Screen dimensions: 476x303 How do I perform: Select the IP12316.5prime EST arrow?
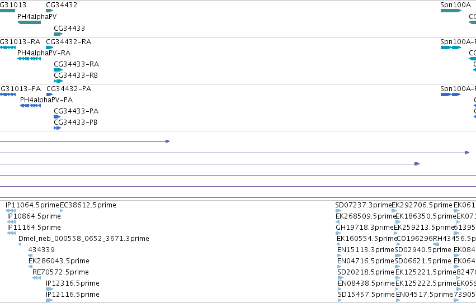pyautogui.click(x=49, y=289)
